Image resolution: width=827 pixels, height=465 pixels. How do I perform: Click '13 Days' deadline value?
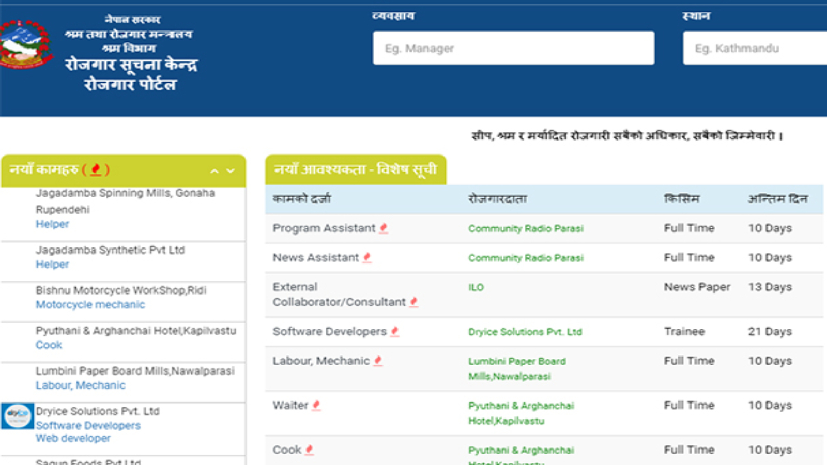(770, 287)
